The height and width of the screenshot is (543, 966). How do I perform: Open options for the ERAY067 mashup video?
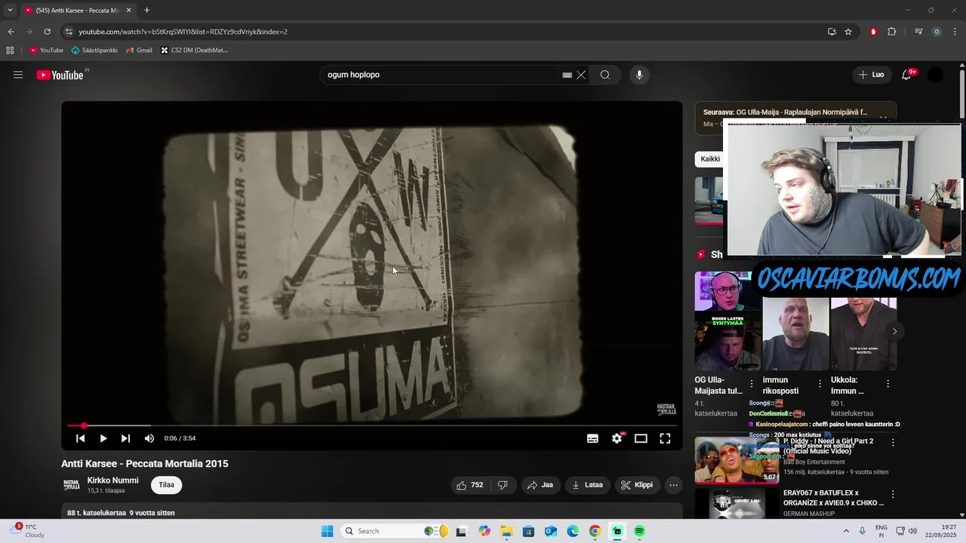(x=893, y=495)
